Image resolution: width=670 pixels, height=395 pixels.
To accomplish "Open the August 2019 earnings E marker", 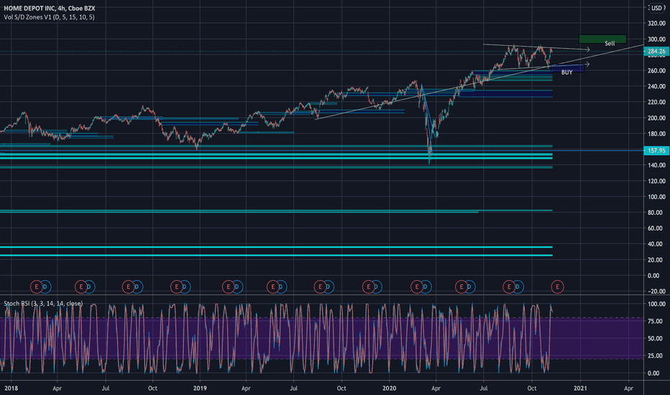I will pyautogui.click(x=320, y=287).
